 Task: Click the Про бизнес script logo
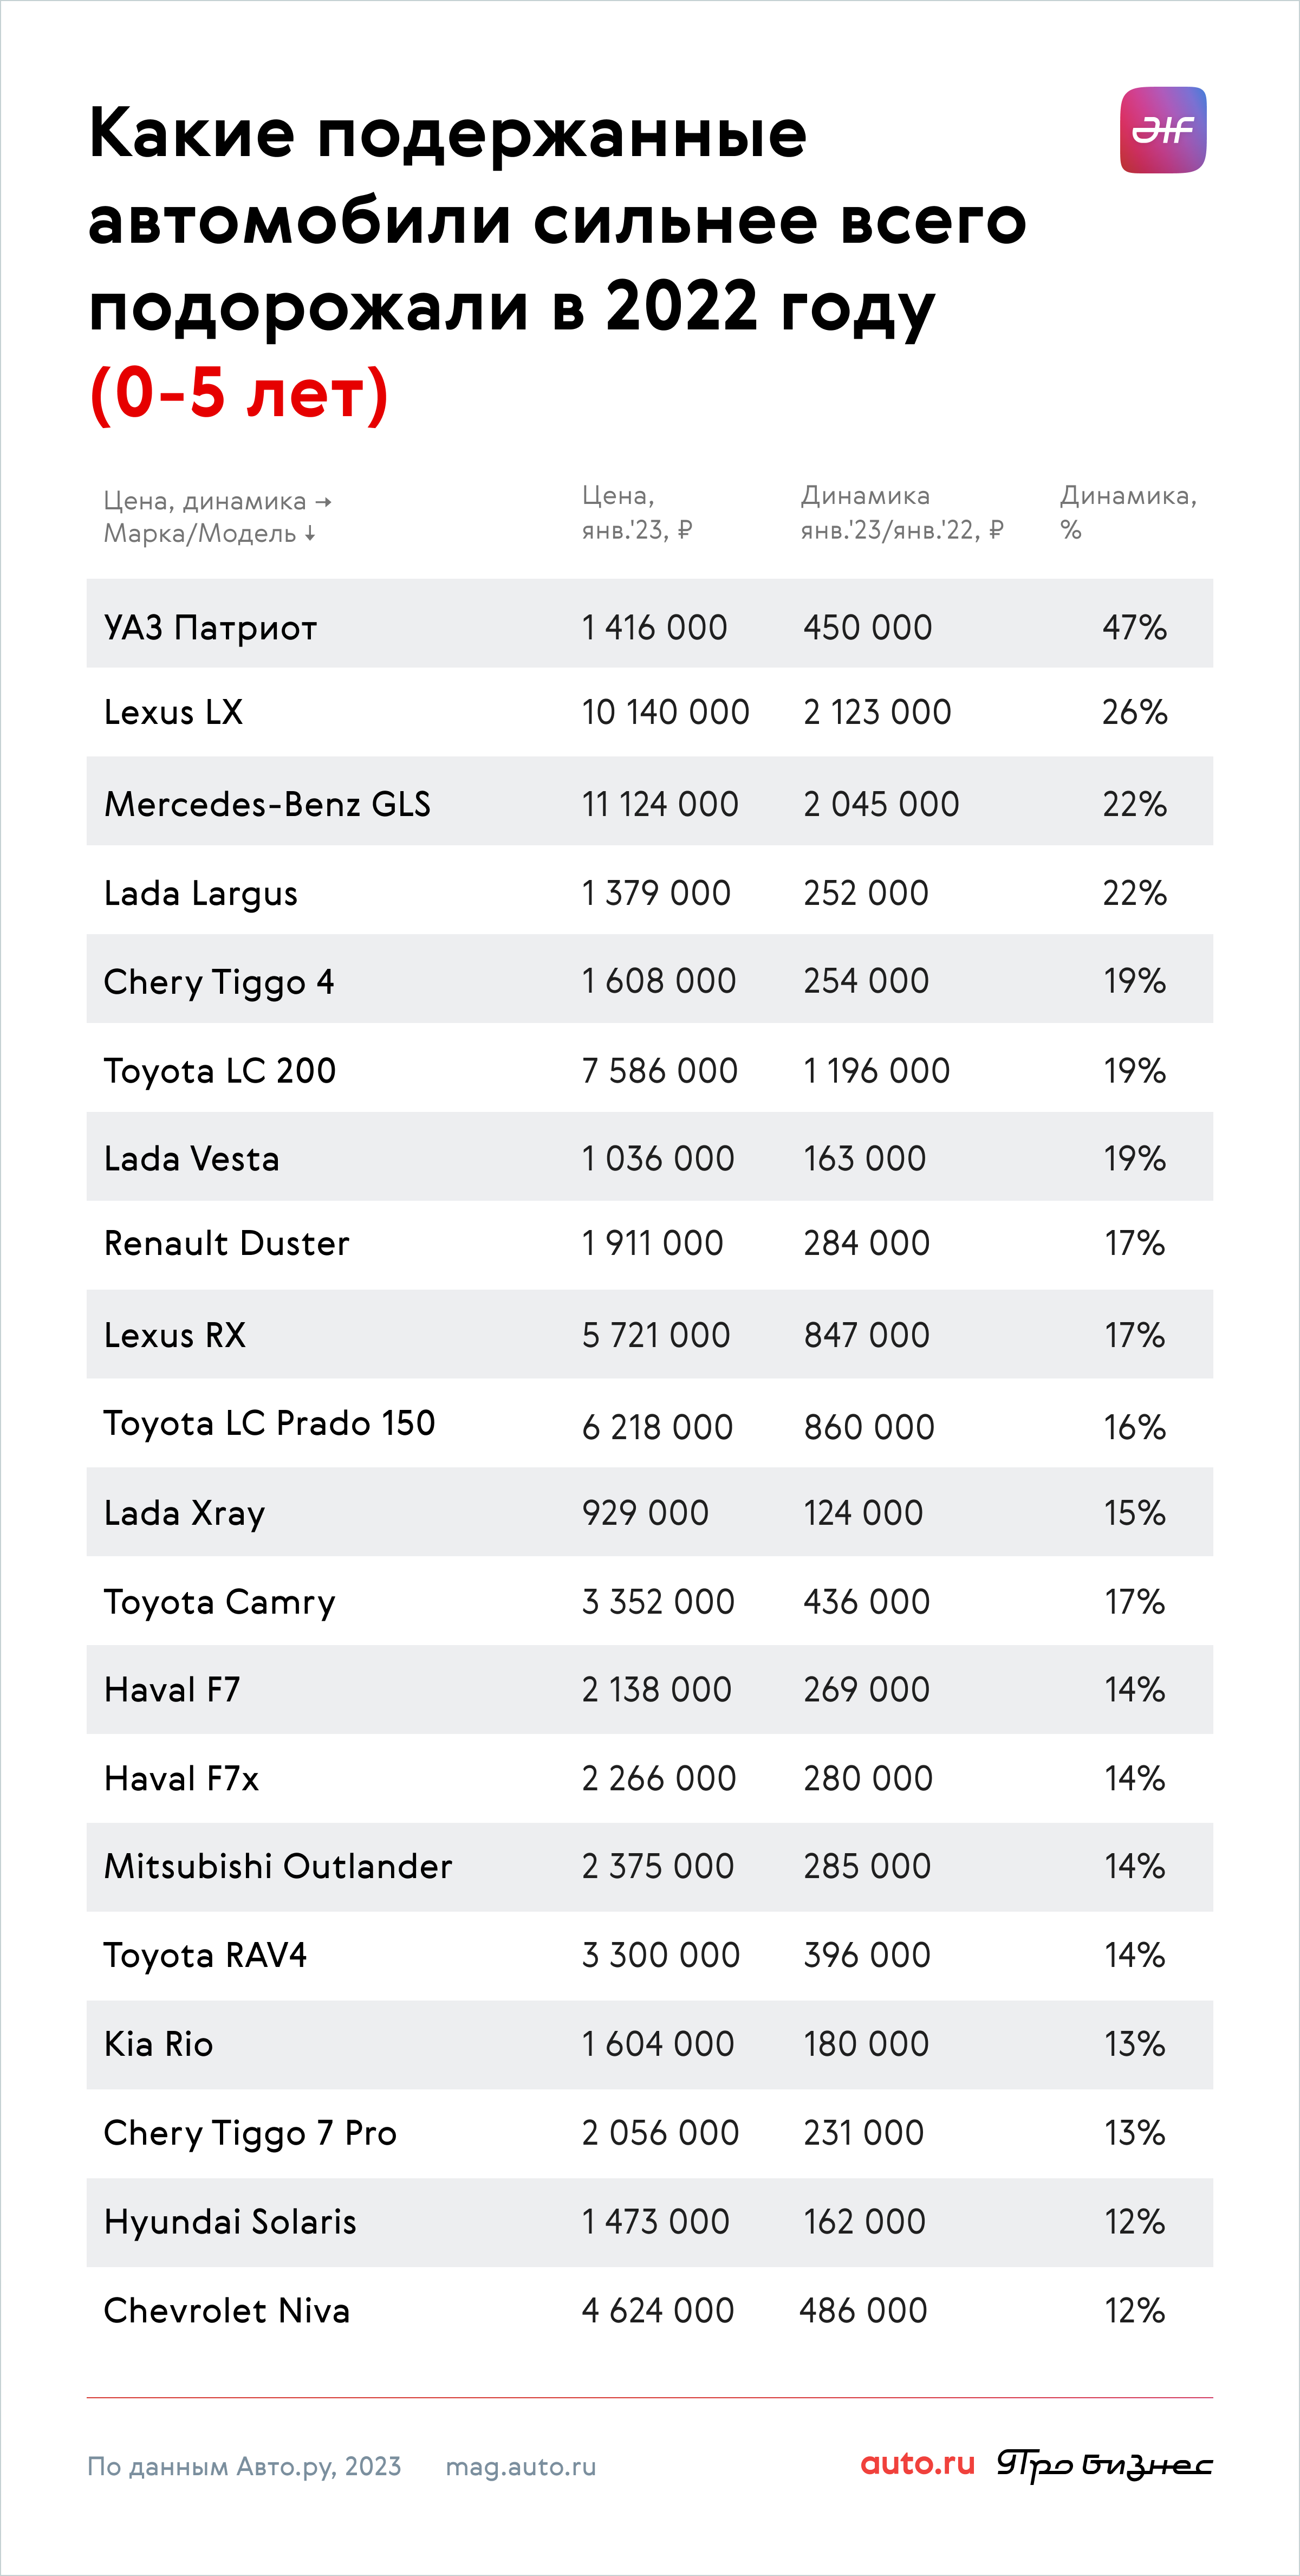point(1105,2465)
